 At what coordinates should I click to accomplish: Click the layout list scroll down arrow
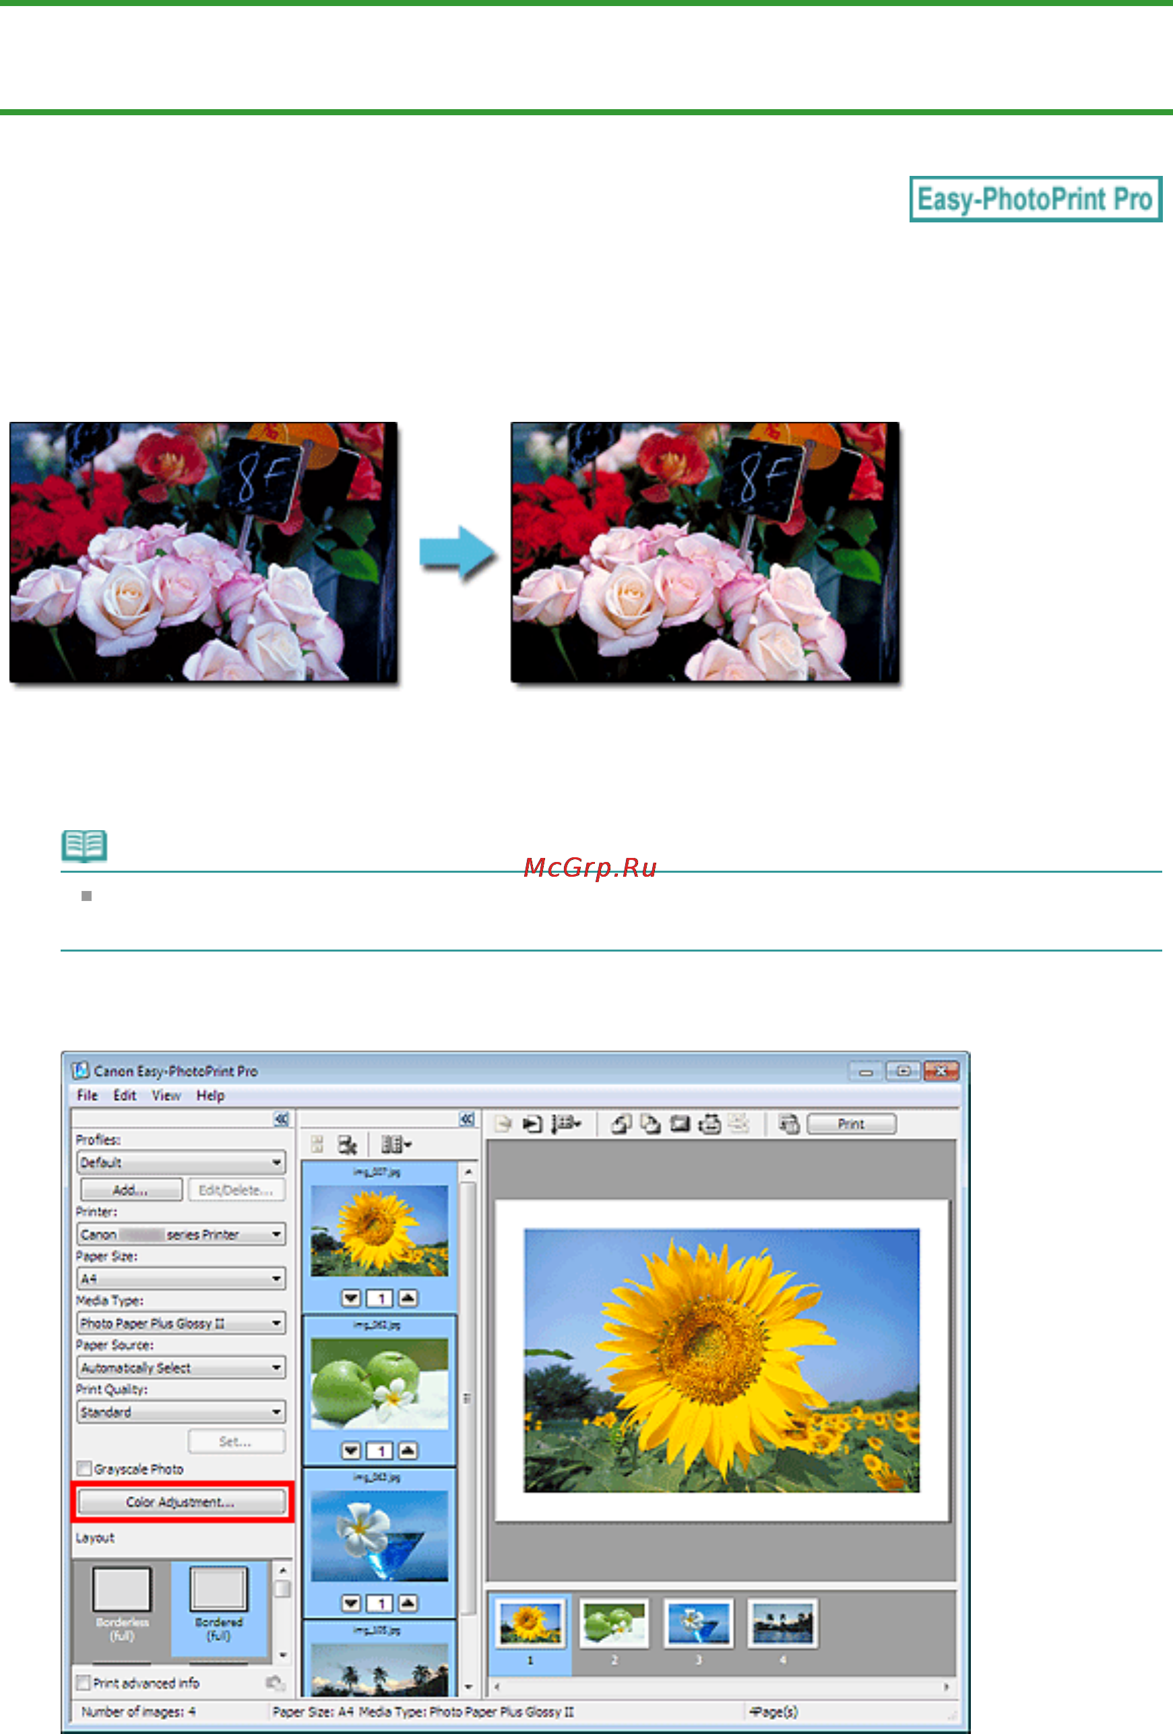tap(282, 1655)
